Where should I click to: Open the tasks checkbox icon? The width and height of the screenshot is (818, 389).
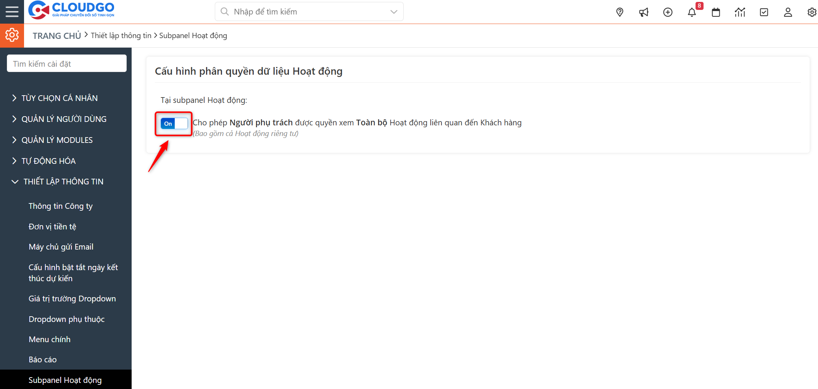tap(764, 12)
